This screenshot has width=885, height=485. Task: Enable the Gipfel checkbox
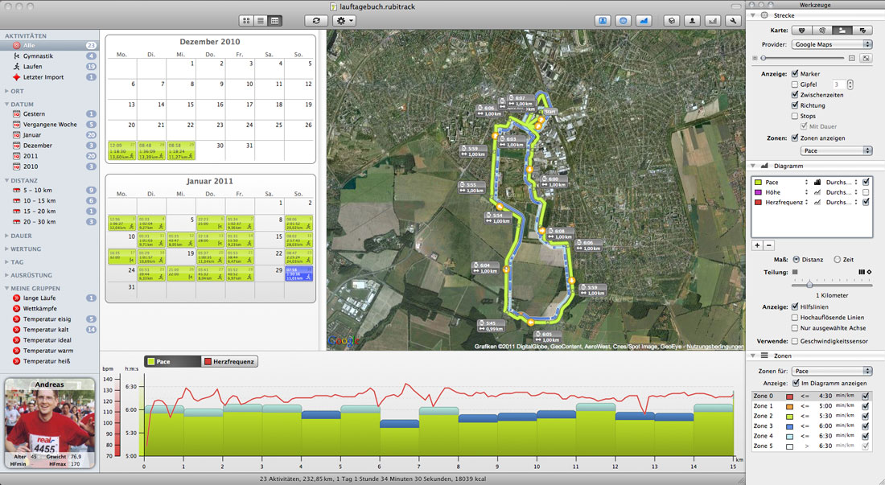[x=795, y=84]
